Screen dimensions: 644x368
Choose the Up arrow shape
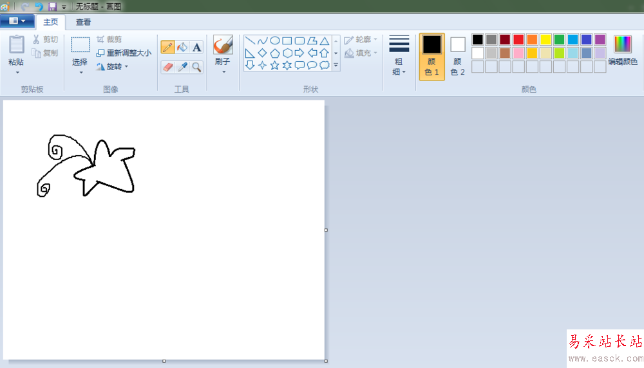pyautogui.click(x=325, y=53)
